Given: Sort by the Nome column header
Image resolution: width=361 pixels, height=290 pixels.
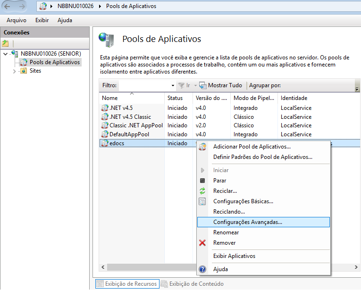Looking at the screenshot, I should tap(132, 98).
